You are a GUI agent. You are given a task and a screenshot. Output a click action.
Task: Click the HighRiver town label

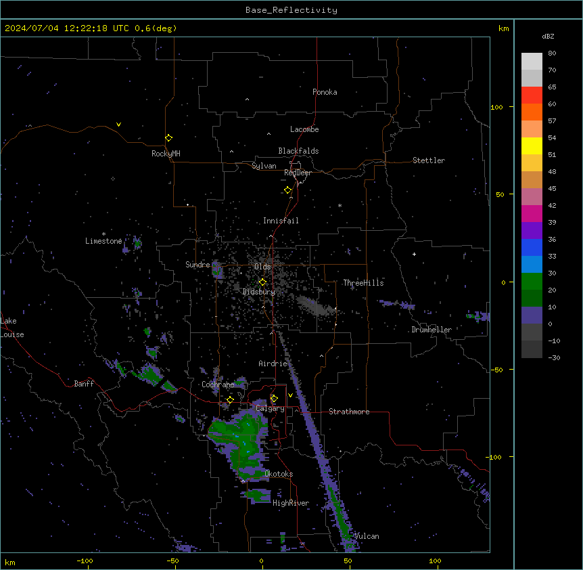[291, 503]
